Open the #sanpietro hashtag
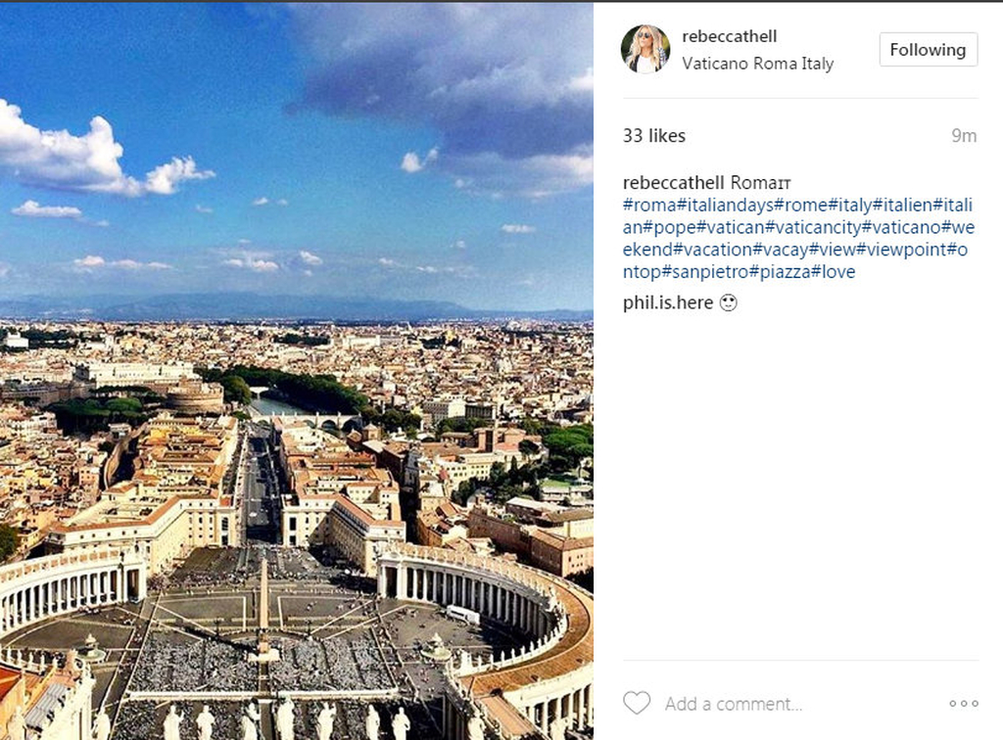Screen dimensions: 1003x740 pos(704,272)
